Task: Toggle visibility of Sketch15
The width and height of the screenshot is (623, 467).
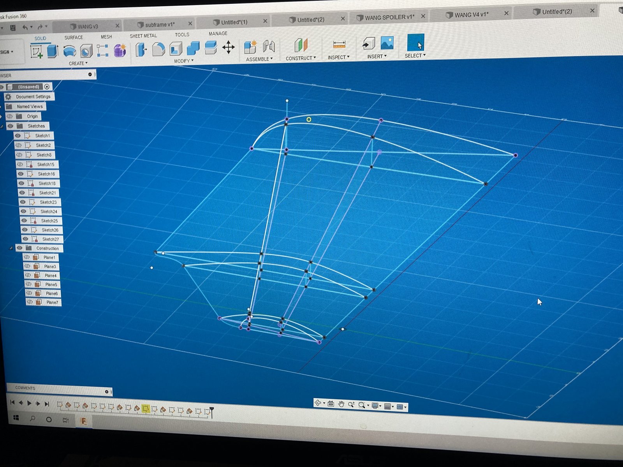Action: pos(20,164)
